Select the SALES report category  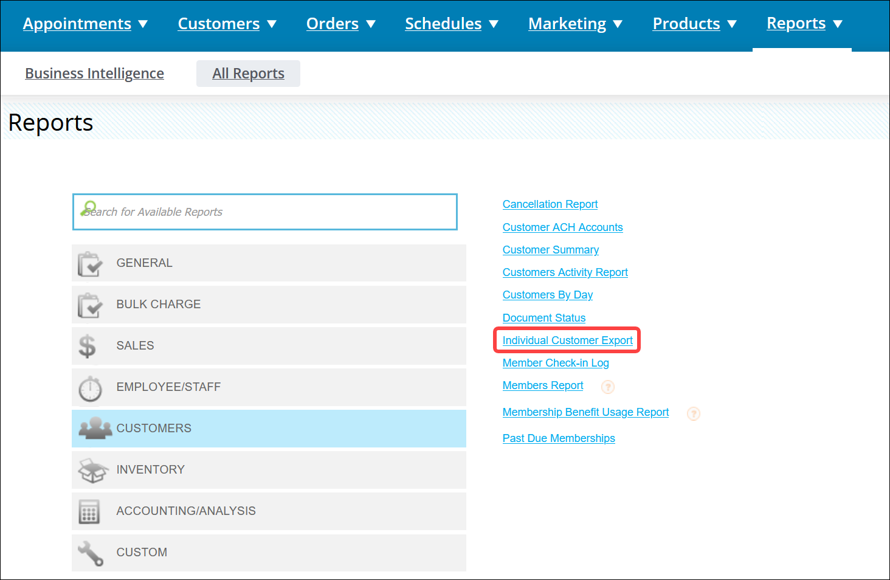tap(269, 346)
